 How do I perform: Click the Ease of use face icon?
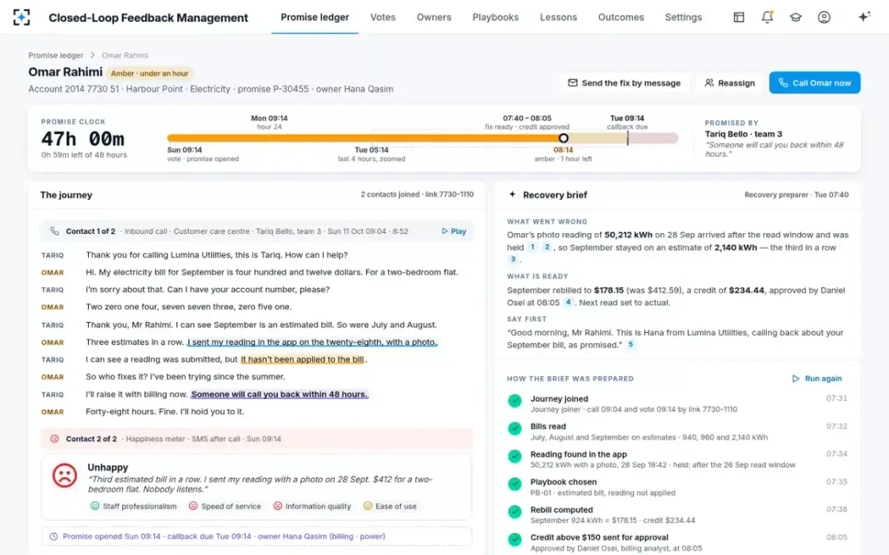point(367,506)
